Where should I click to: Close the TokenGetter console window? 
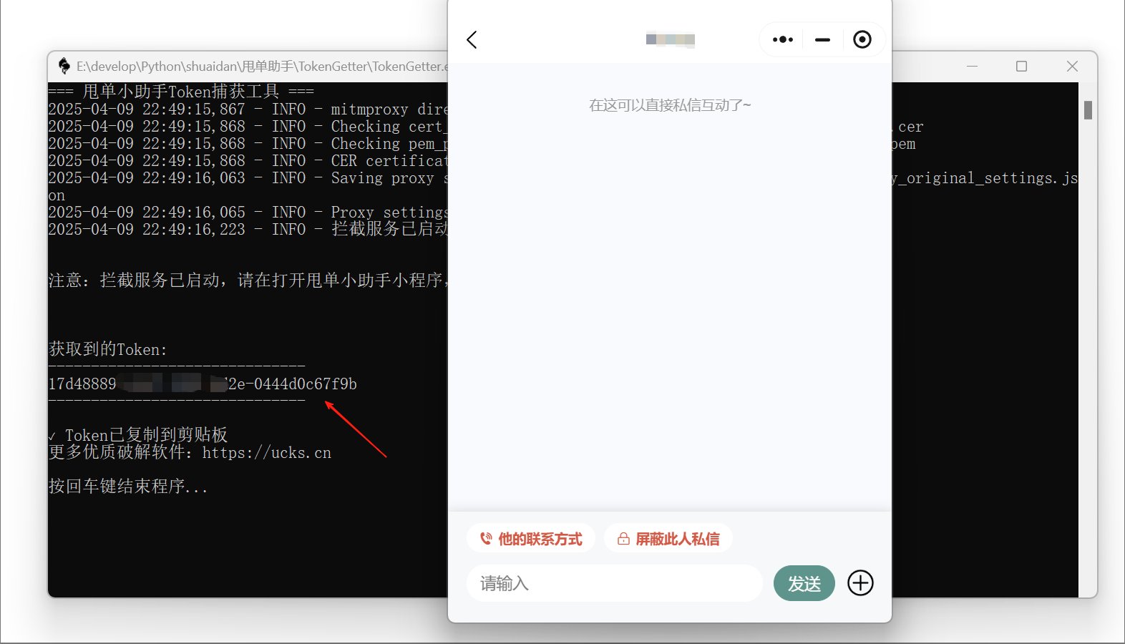tap(1072, 66)
